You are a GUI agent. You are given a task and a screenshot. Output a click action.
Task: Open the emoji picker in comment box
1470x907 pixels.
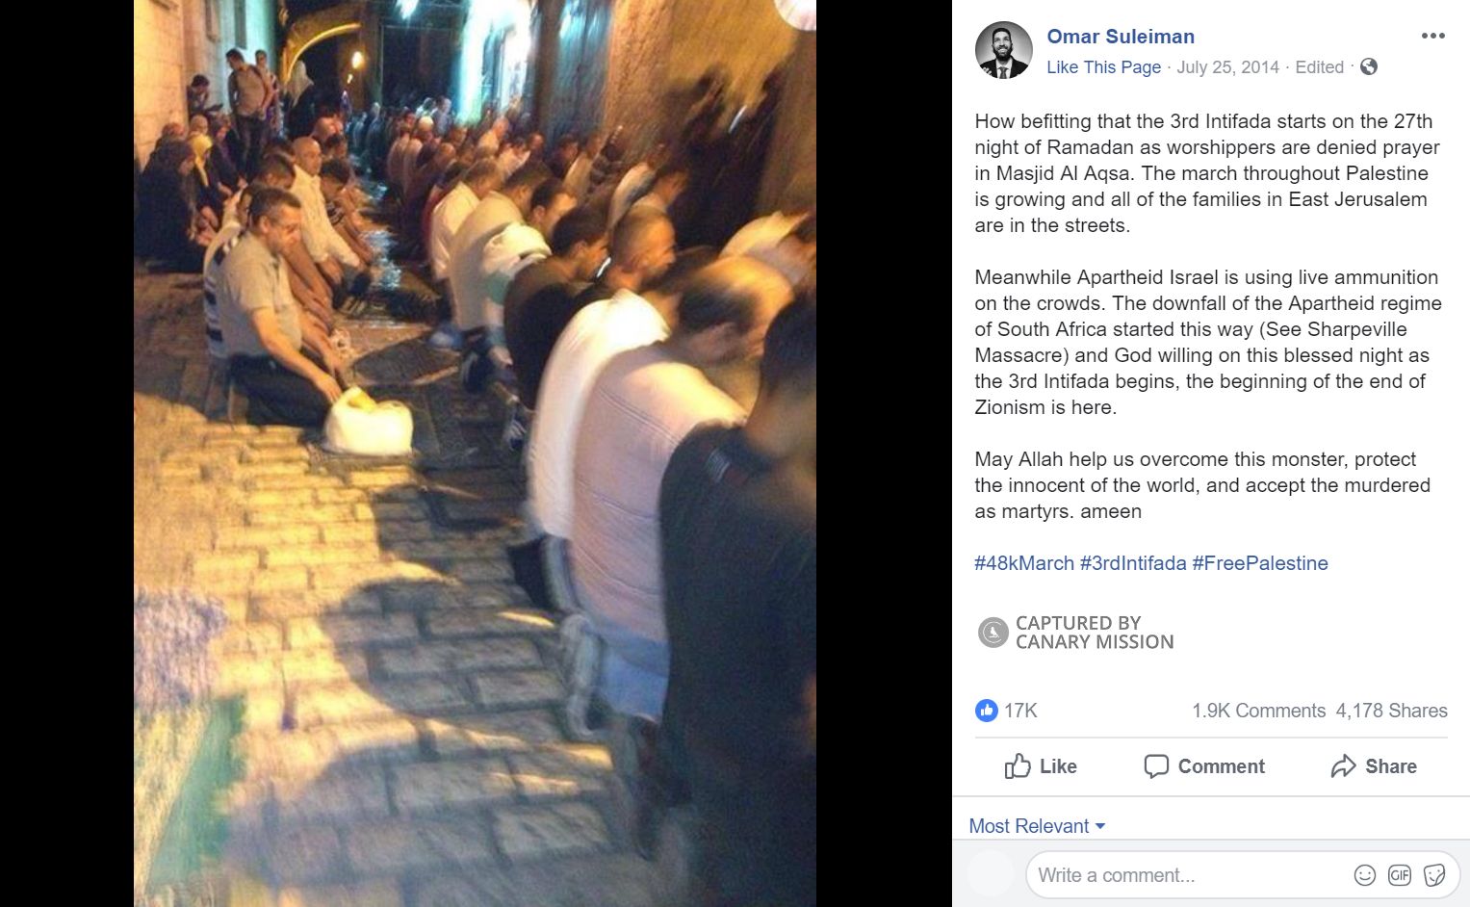pyautogui.click(x=1365, y=874)
